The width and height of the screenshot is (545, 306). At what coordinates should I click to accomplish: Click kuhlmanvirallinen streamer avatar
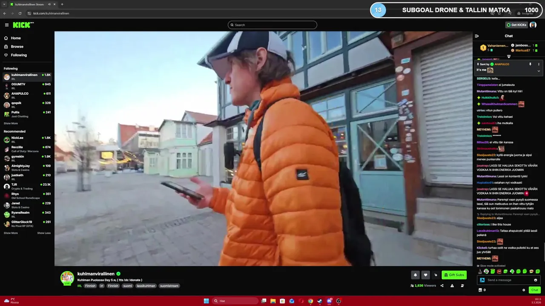67,278
